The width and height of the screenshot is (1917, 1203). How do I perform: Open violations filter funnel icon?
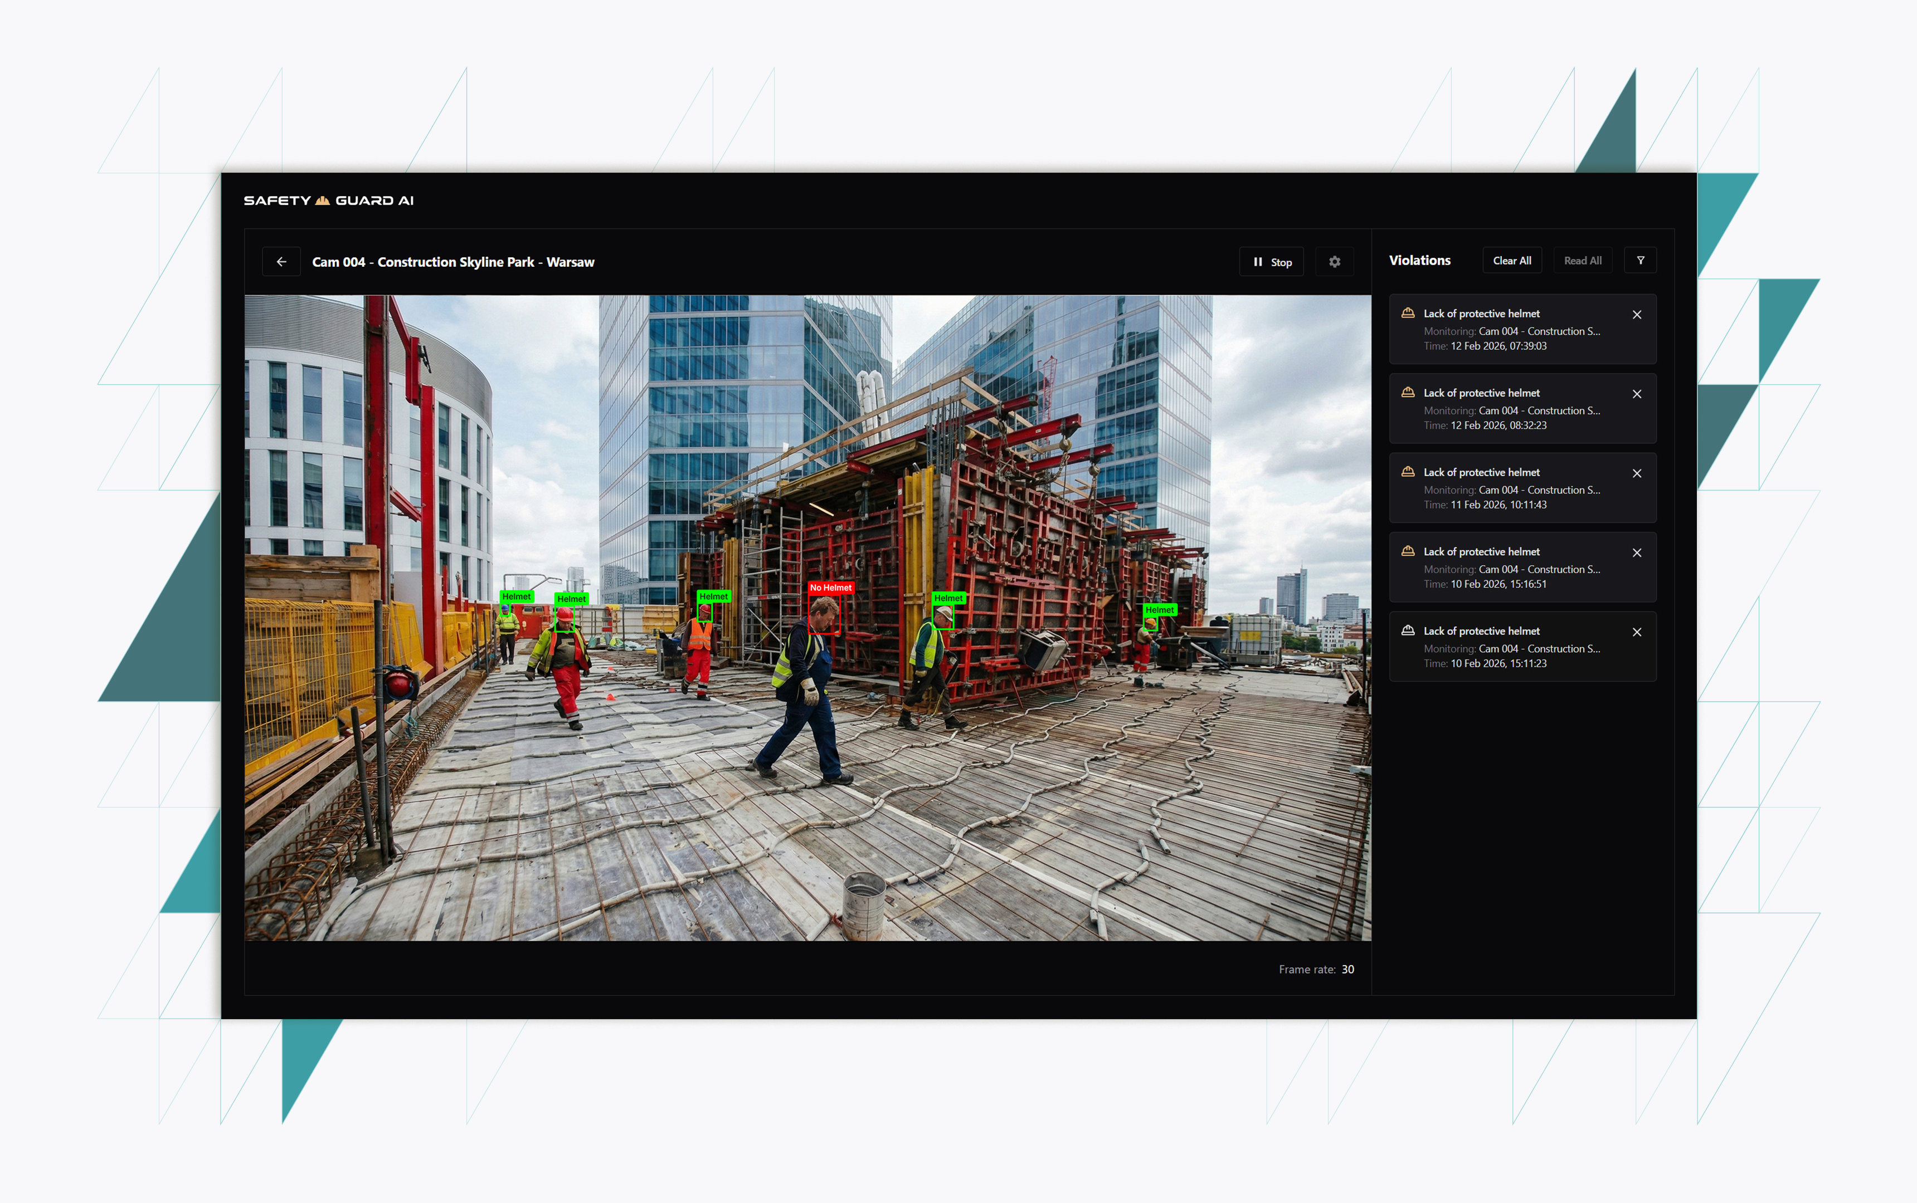pos(1640,261)
